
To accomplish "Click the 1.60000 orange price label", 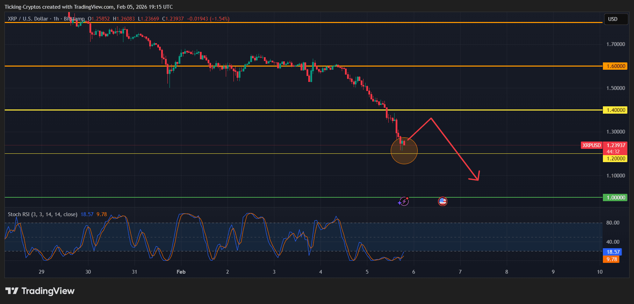I will (x=615, y=66).
